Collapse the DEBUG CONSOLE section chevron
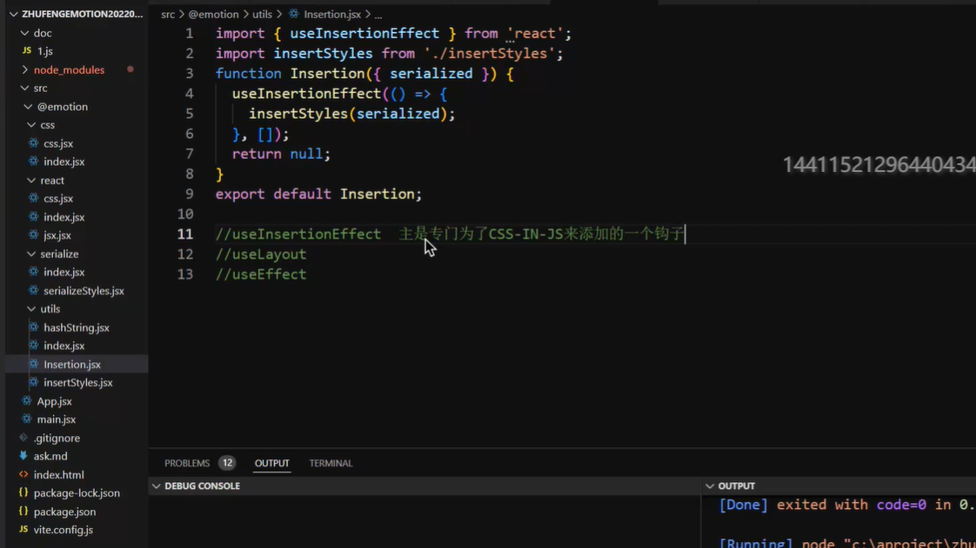The image size is (976, 548). tap(157, 486)
